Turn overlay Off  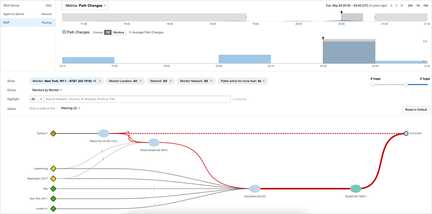tap(108, 32)
